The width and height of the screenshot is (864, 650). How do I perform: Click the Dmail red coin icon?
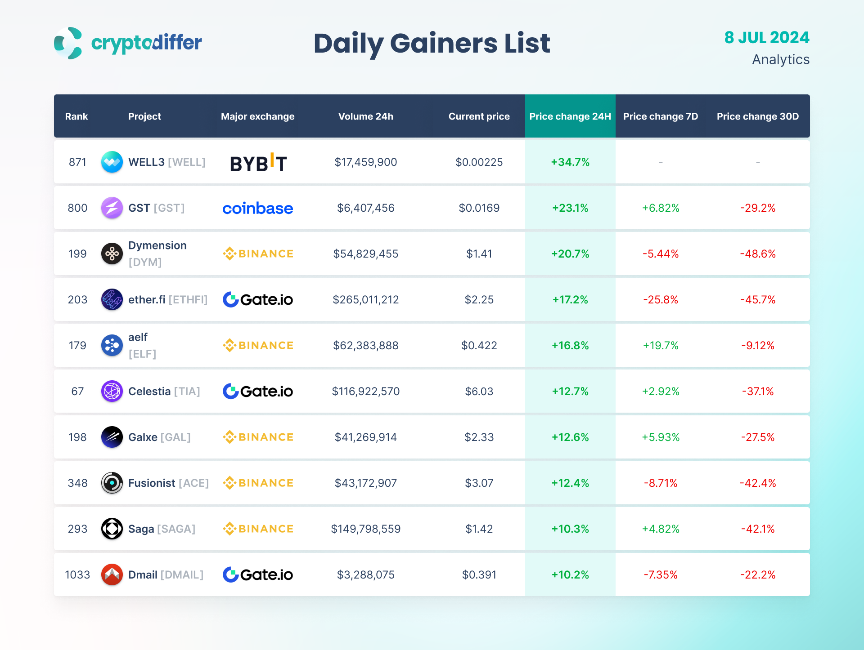pos(112,574)
